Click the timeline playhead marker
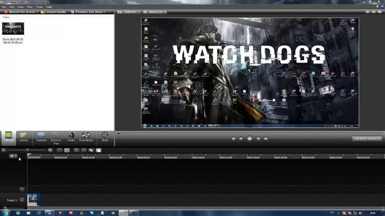The image size is (385, 216). pyautogui.click(x=29, y=155)
